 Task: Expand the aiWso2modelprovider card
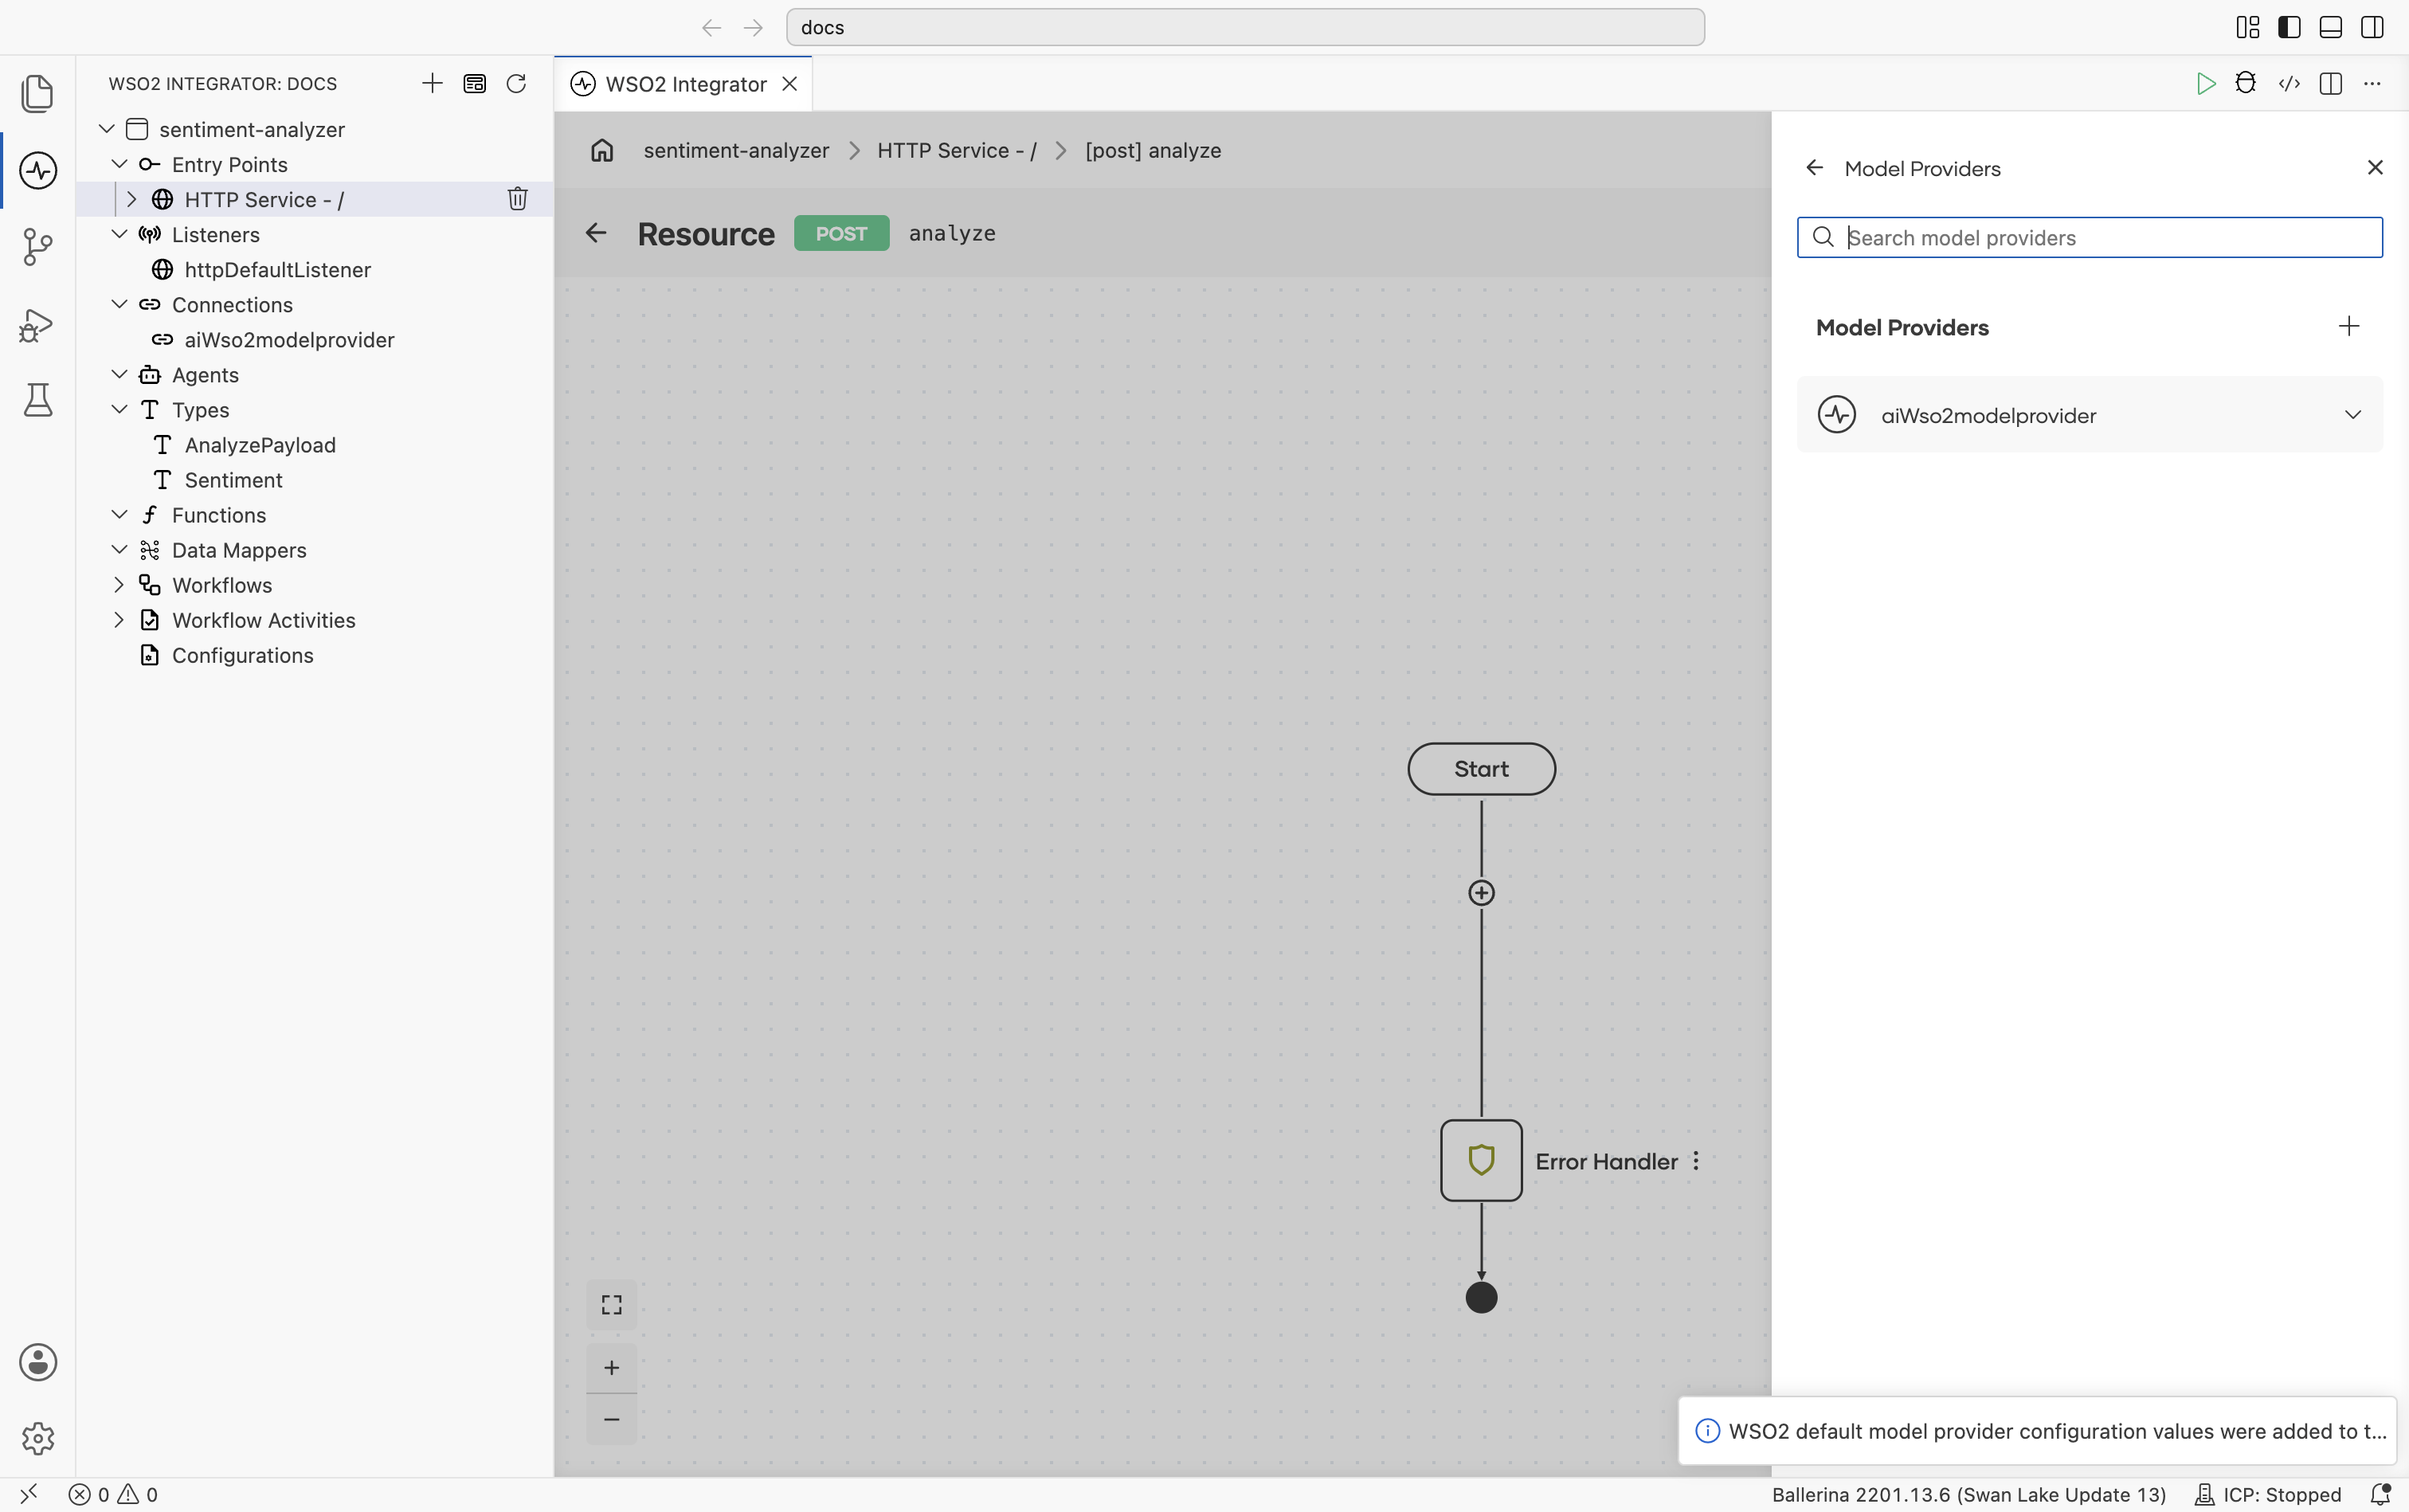2353,415
